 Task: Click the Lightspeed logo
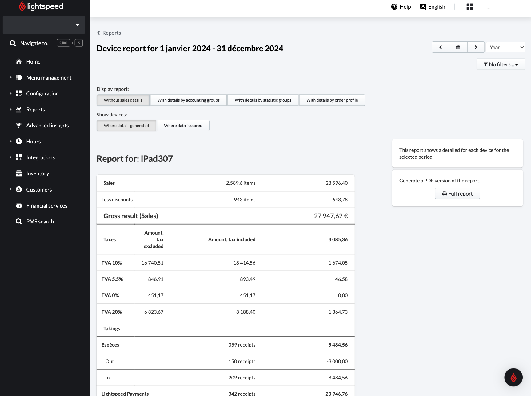click(41, 6)
